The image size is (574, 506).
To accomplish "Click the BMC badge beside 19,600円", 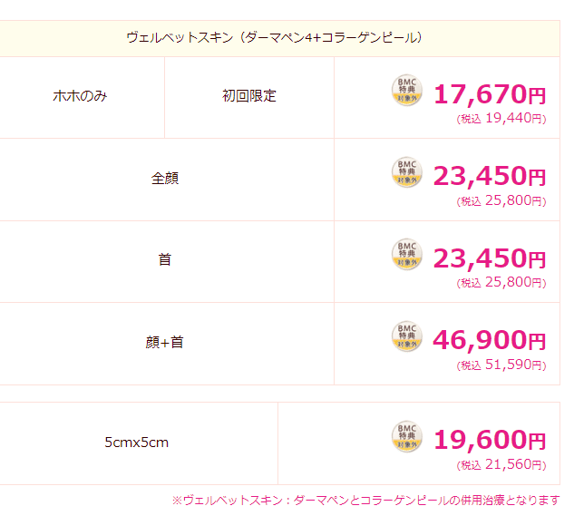I will click(x=407, y=436).
